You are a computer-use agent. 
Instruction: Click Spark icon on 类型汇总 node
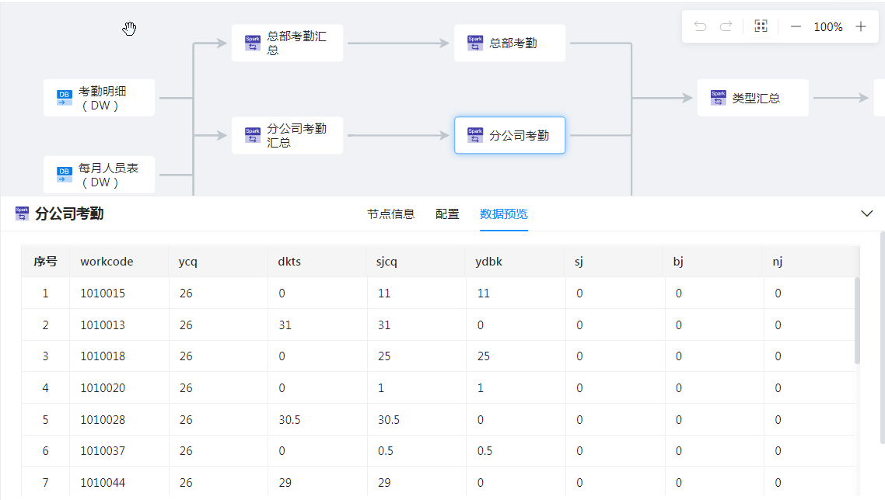point(718,98)
